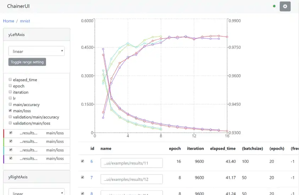This screenshot has width=299, height=195.
Task: Click the epoch column header
Action: pyautogui.click(x=175, y=149)
